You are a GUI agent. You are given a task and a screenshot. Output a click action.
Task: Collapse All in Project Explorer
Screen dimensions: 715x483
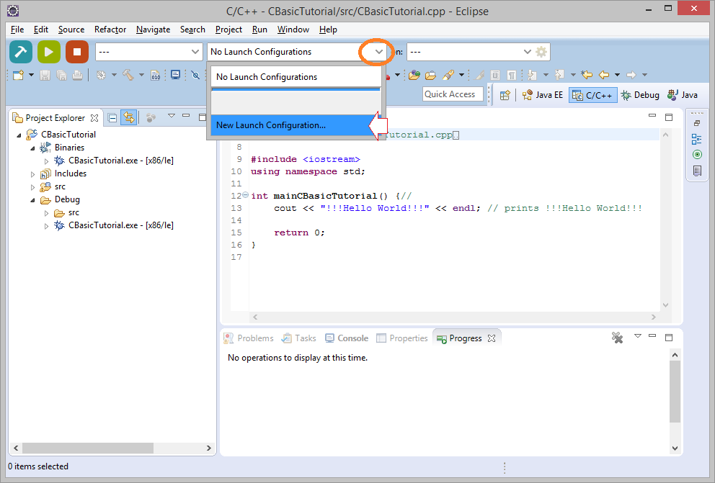(112, 118)
